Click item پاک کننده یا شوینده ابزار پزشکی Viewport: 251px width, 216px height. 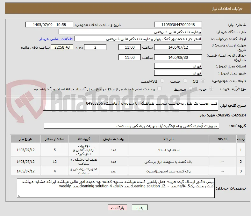(x=169, y=162)
